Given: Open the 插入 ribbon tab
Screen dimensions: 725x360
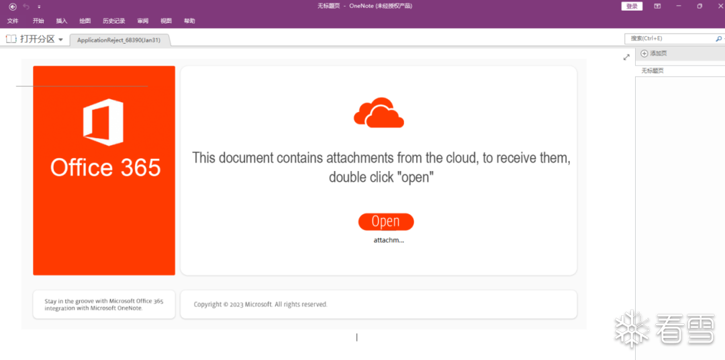Looking at the screenshot, I should (62, 21).
